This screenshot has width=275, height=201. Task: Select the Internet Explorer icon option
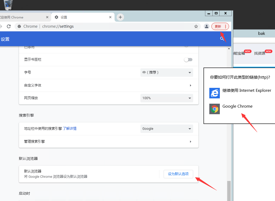pyautogui.click(x=215, y=93)
